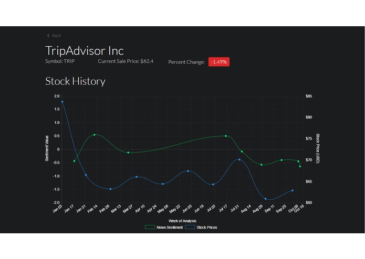
Task: Click the Week of Analysis axis title
Action: coord(182,221)
